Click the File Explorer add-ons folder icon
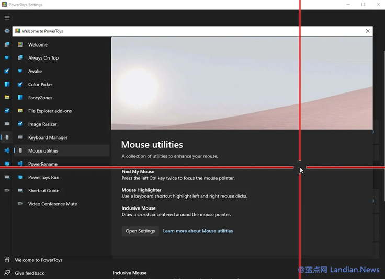The height and width of the screenshot is (279, 385). coord(20,111)
